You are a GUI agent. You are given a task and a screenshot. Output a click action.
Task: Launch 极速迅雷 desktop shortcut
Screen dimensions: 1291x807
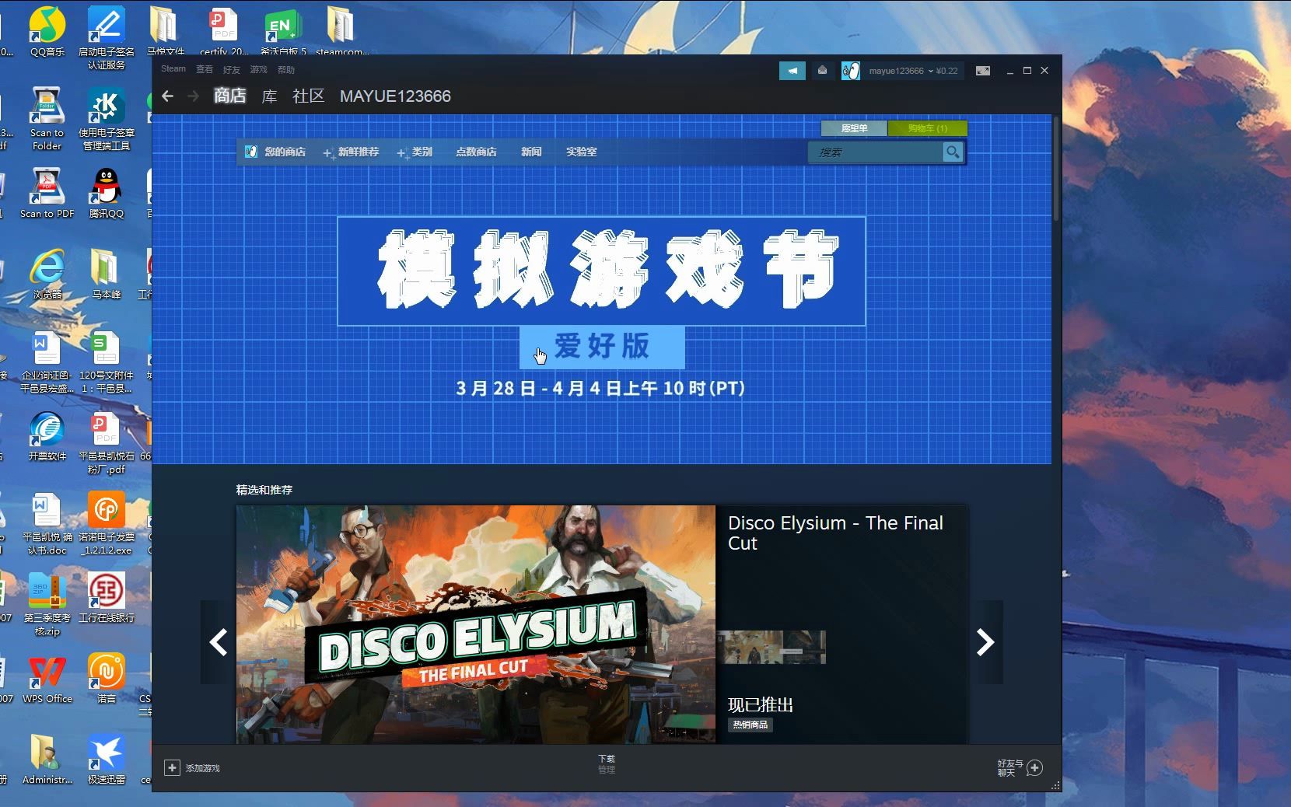point(107,759)
